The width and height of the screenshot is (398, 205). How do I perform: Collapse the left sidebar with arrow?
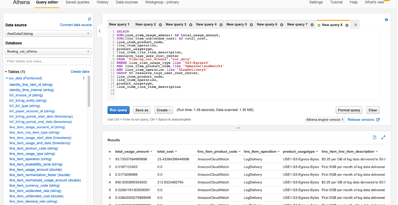[x=100, y=31]
